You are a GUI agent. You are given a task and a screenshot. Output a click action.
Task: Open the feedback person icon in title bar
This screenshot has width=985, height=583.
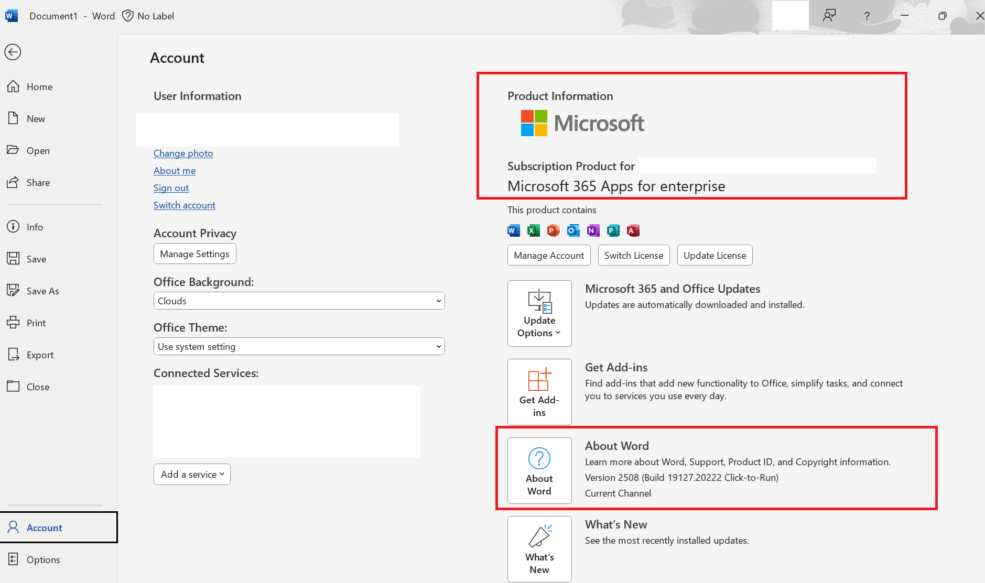(x=829, y=16)
